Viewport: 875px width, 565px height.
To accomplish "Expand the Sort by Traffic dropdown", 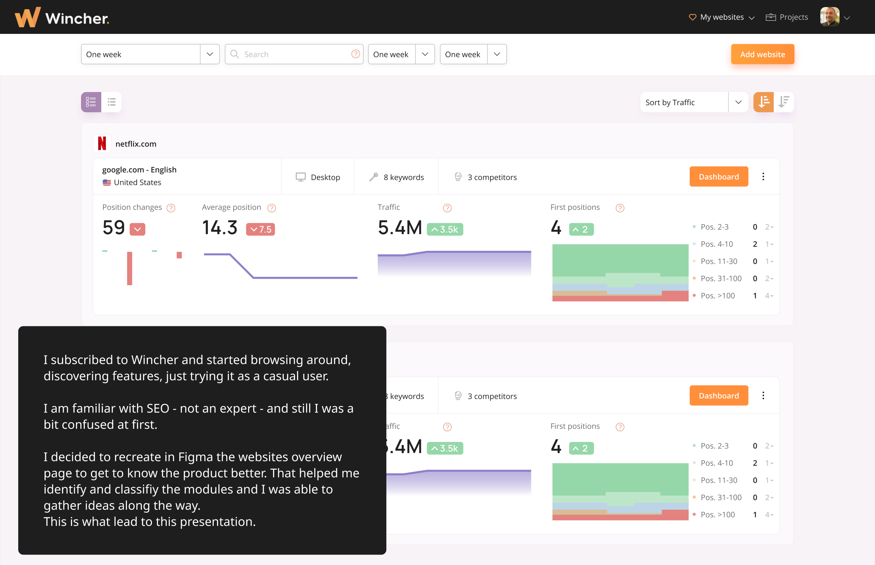I will 738,102.
